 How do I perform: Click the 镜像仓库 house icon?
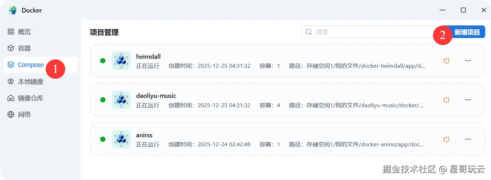pyautogui.click(x=11, y=98)
